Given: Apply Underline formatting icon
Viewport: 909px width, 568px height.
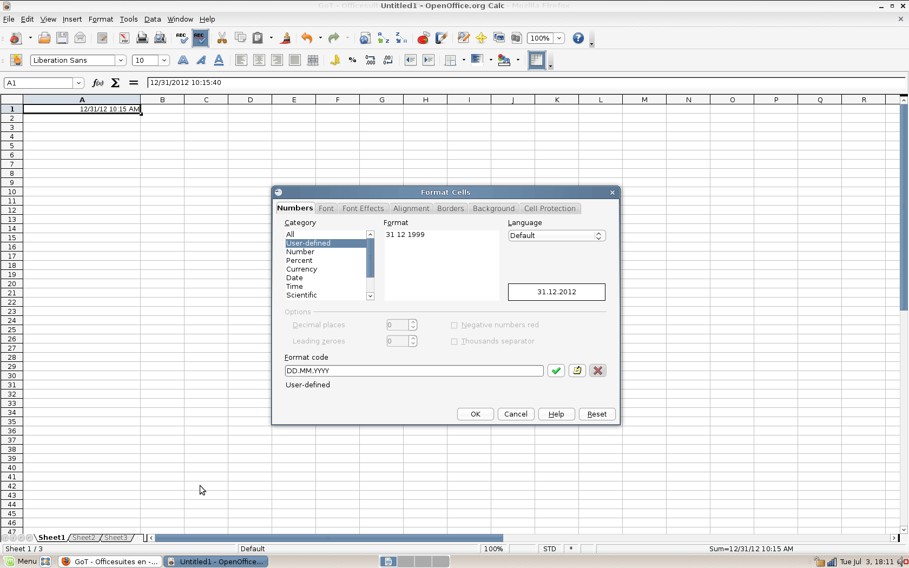Looking at the screenshot, I should pos(219,60).
